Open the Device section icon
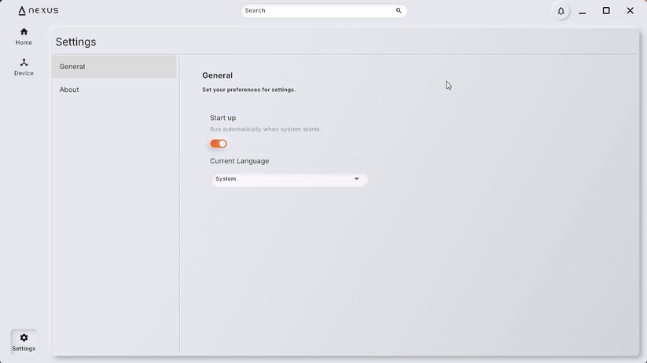 24,62
